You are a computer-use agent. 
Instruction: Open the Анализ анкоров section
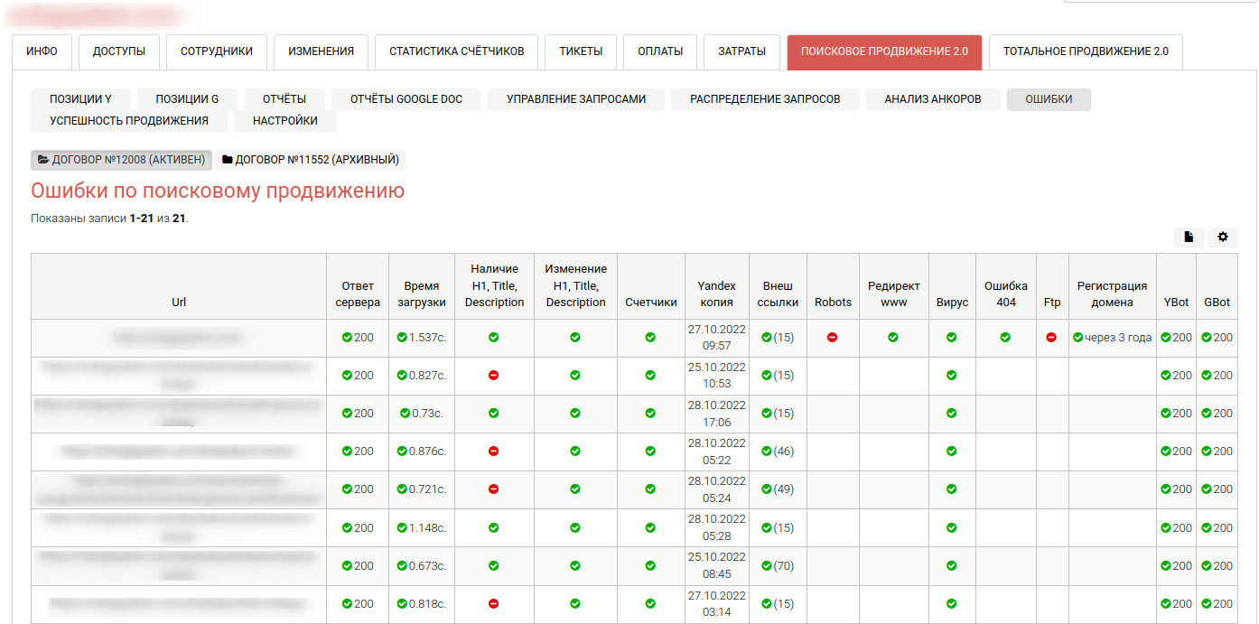click(x=932, y=99)
